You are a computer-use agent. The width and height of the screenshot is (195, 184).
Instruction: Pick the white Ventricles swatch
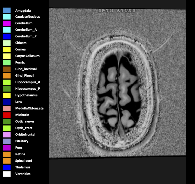[7, 174]
